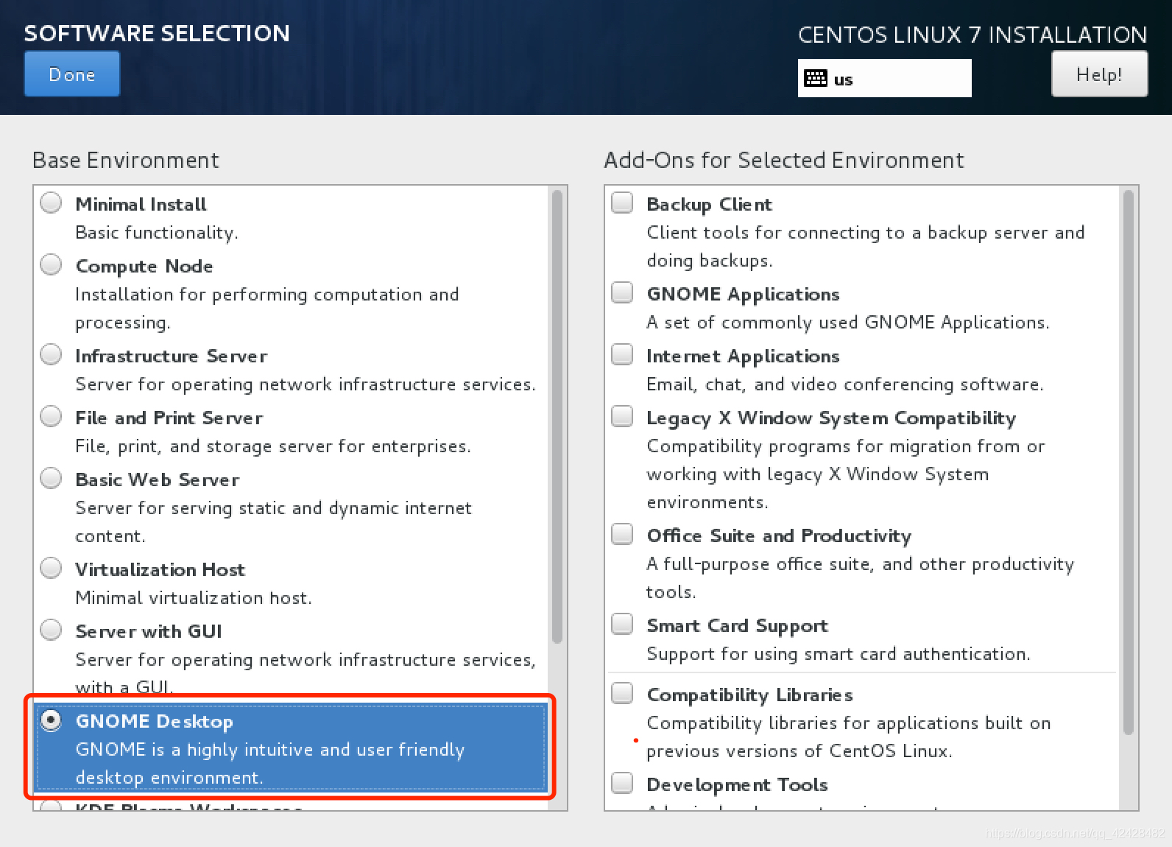Click 'Client tools for connecting' description
Image resolution: width=1172 pixels, height=847 pixels.
coord(866,247)
